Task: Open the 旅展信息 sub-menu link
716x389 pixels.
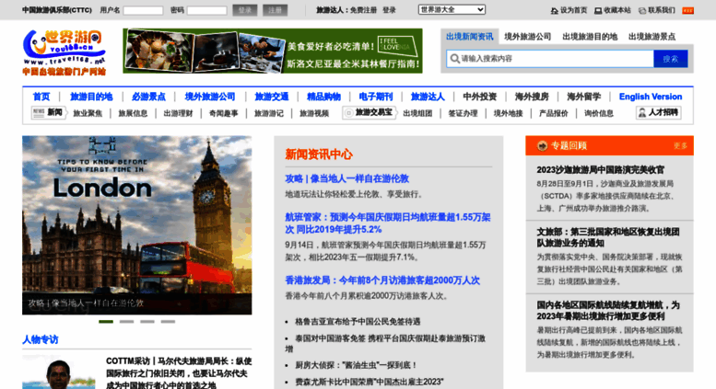Action: [x=133, y=113]
